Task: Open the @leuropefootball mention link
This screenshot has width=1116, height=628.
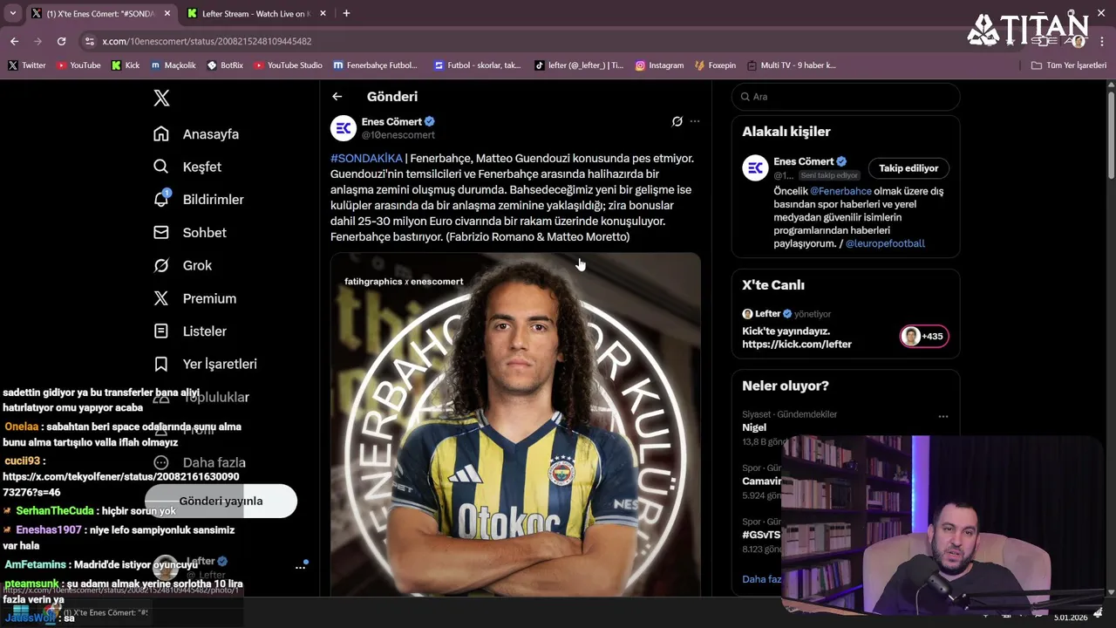Action: [x=885, y=243]
